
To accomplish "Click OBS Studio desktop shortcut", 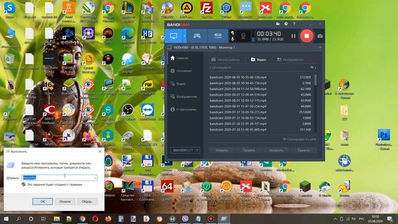I will click(127, 112).
